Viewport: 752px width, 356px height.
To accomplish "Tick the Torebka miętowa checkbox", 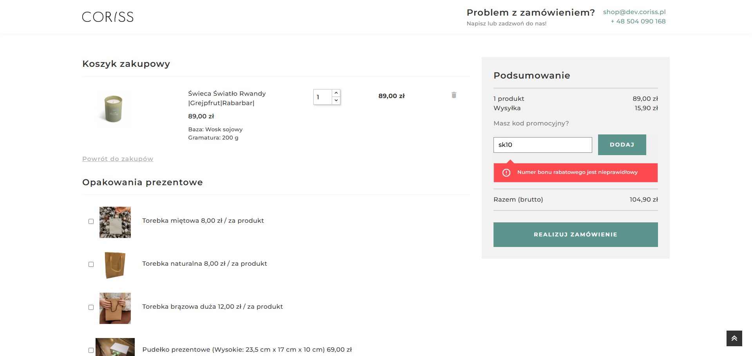I will 91,222.
